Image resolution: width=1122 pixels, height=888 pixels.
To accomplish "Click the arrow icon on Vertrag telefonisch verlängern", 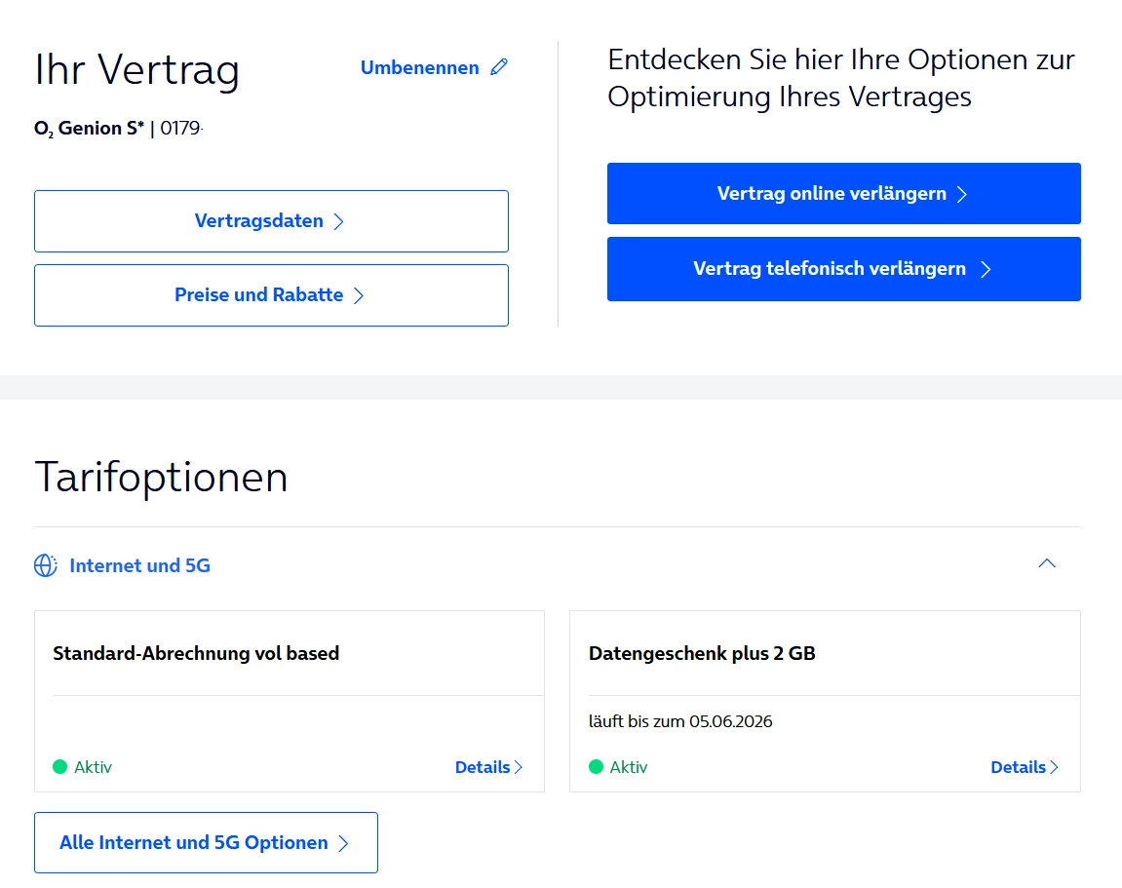I will 986,269.
